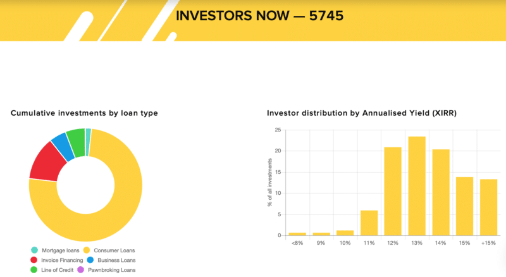Select the 10% yield bar
The height and width of the screenshot is (277, 506).
tap(345, 233)
